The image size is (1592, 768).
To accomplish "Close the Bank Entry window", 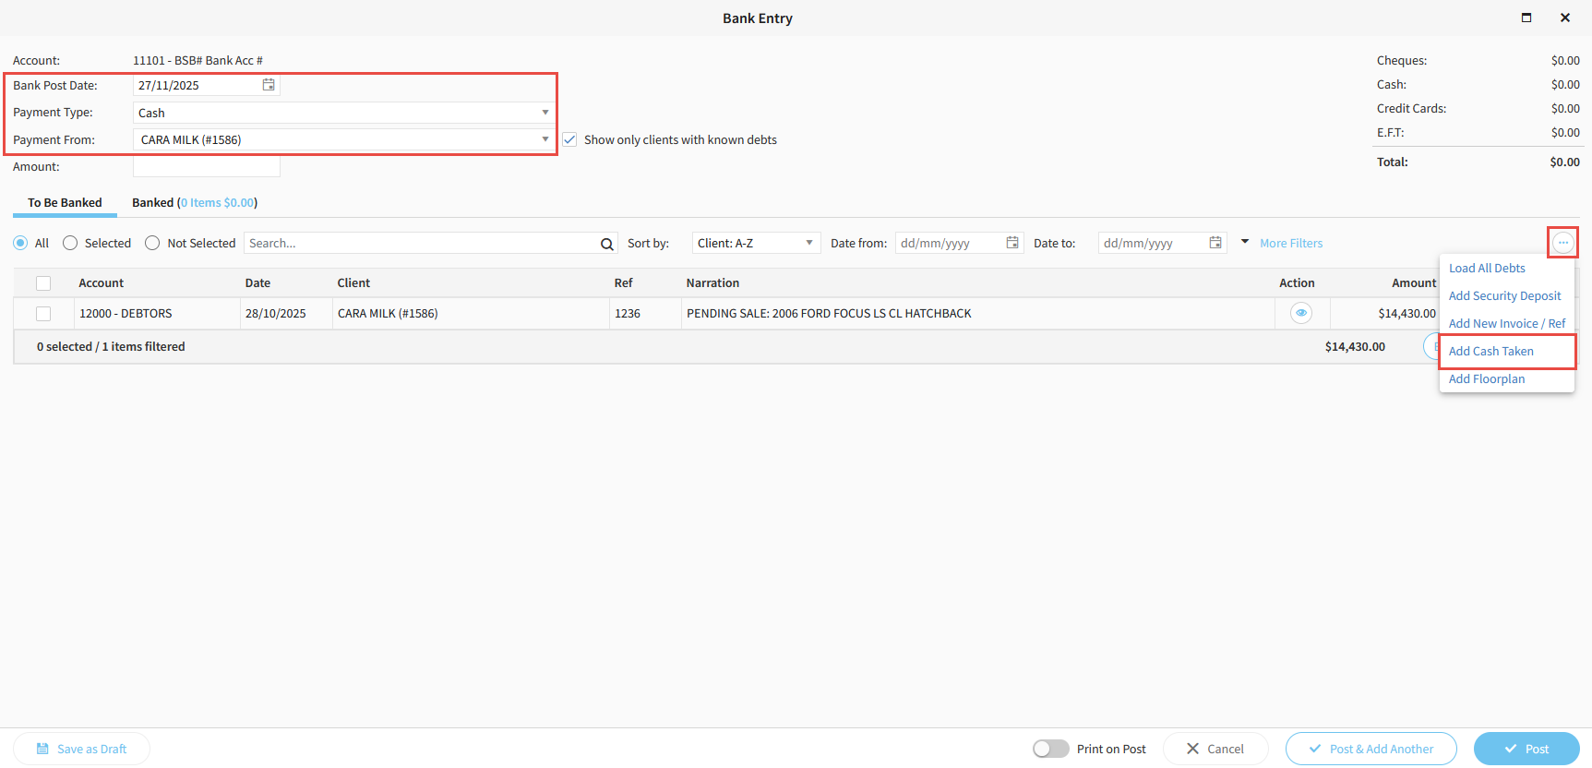I will click(1565, 18).
